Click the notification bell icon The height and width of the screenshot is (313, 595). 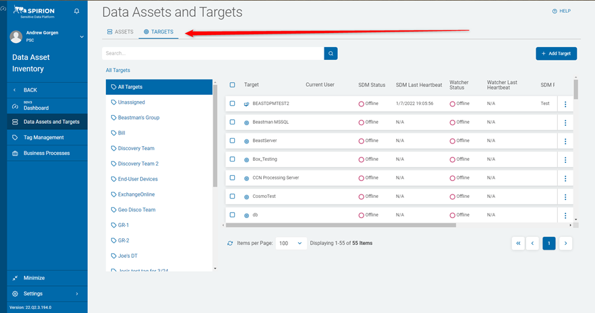[x=77, y=11]
